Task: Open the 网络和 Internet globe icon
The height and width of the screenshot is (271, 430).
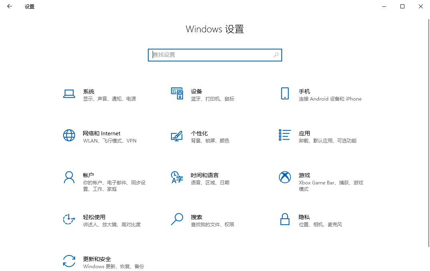Action: (69, 135)
